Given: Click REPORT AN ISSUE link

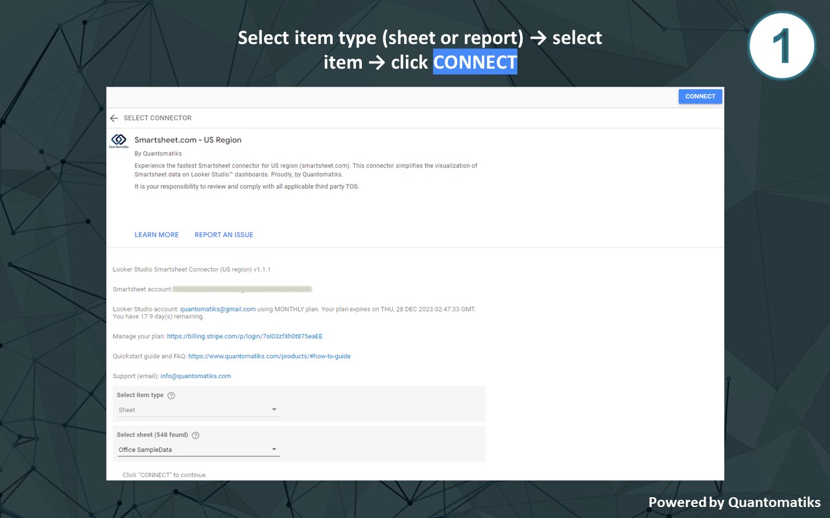Looking at the screenshot, I should [224, 235].
